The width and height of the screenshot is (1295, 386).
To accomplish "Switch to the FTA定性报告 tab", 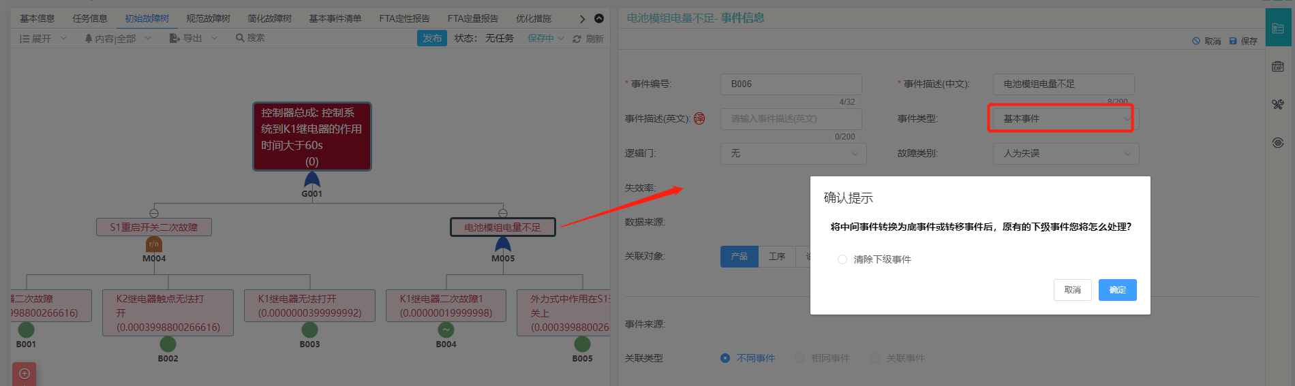I will [404, 18].
